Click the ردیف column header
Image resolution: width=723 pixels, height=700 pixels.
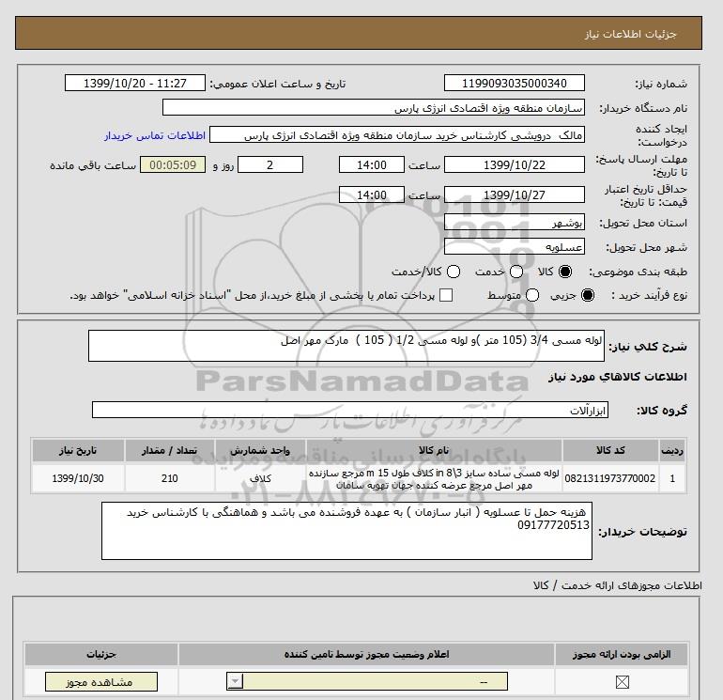[x=672, y=450]
